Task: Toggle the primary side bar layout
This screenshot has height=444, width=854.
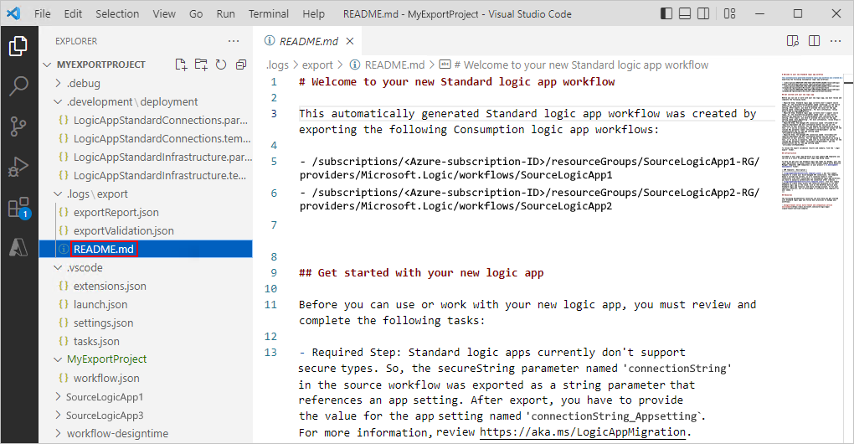Action: pyautogui.click(x=666, y=13)
